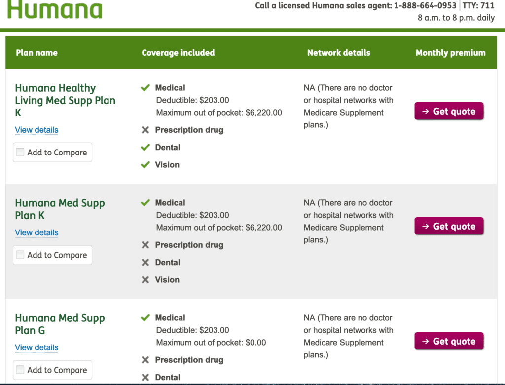Click X icon beside Prescription drug in Healthy Living plan

click(x=145, y=130)
